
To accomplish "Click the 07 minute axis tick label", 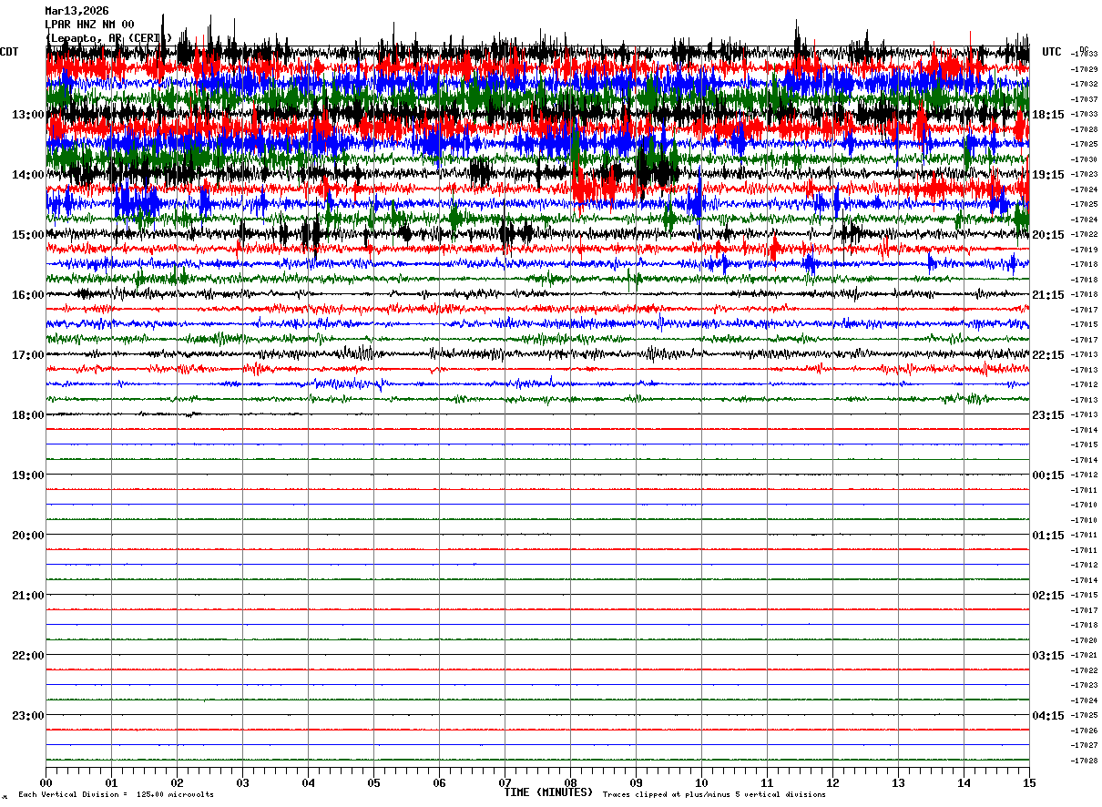I will coord(505,783).
